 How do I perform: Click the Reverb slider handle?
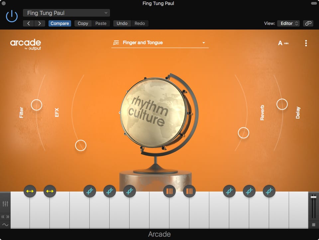[244, 133]
